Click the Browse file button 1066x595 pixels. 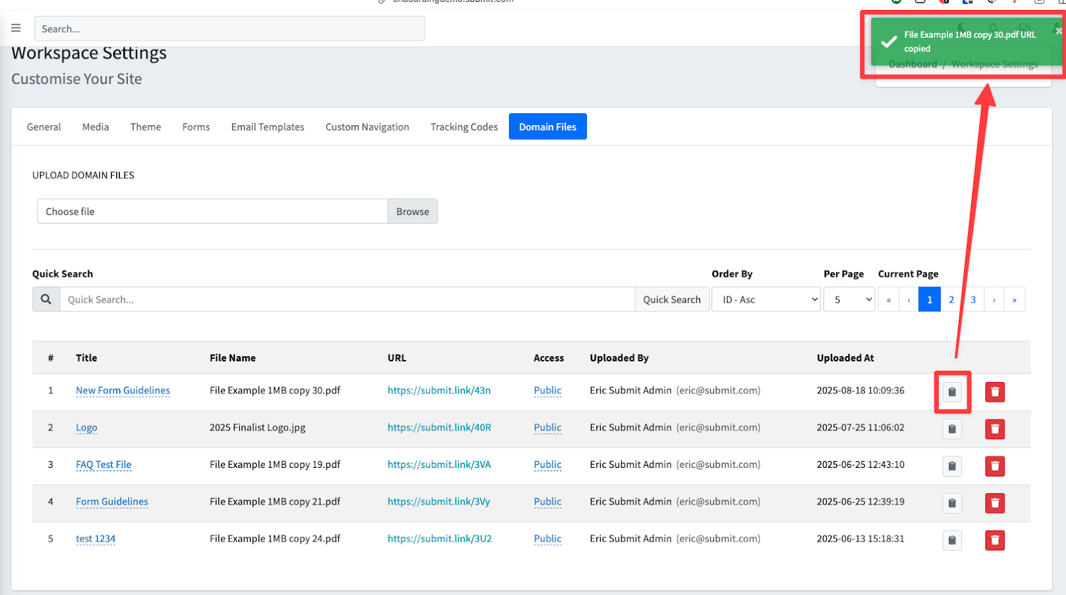click(x=412, y=211)
